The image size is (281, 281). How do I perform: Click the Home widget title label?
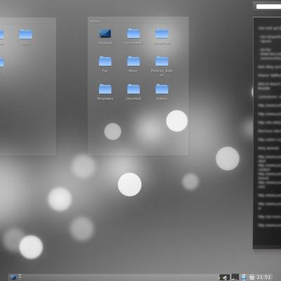95,21
